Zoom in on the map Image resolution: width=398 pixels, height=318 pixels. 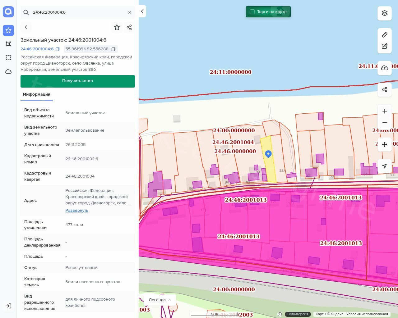tap(385, 111)
